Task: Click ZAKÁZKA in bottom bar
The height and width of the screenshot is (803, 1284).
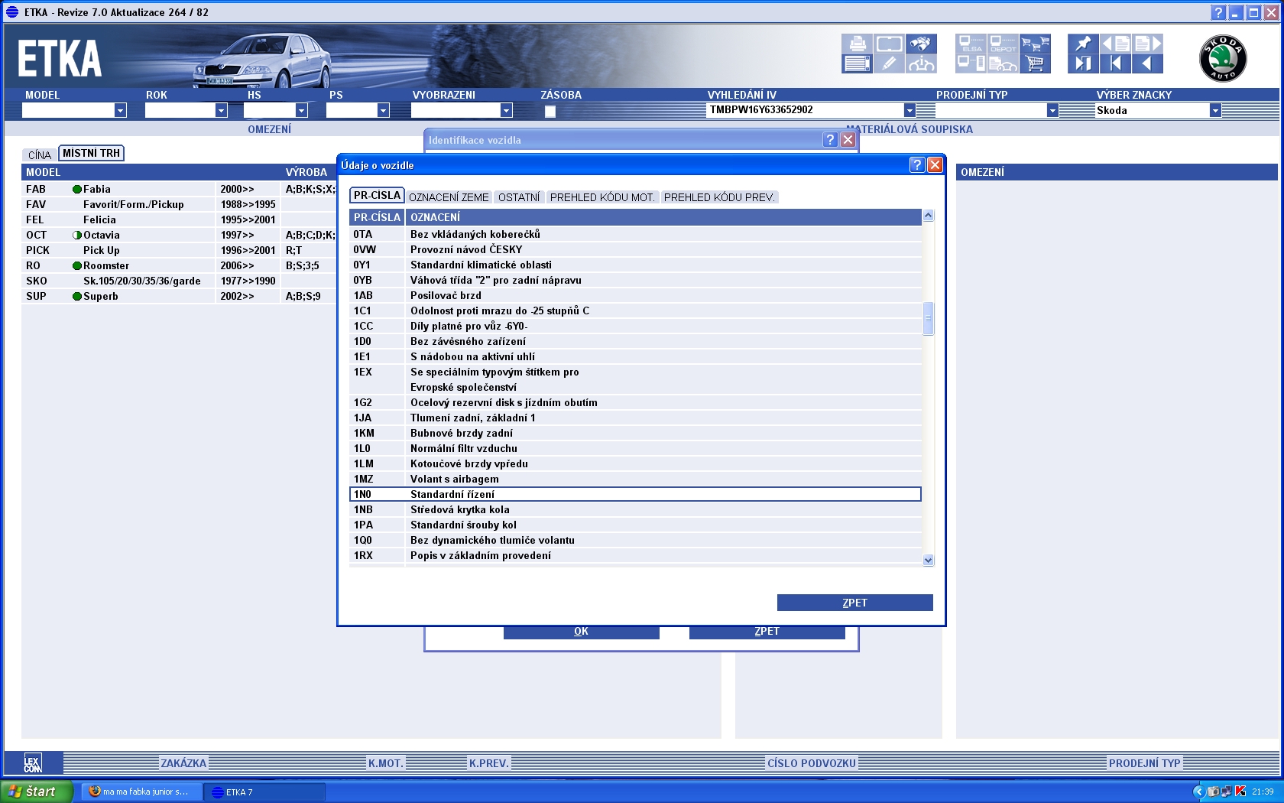Action: pos(183,763)
